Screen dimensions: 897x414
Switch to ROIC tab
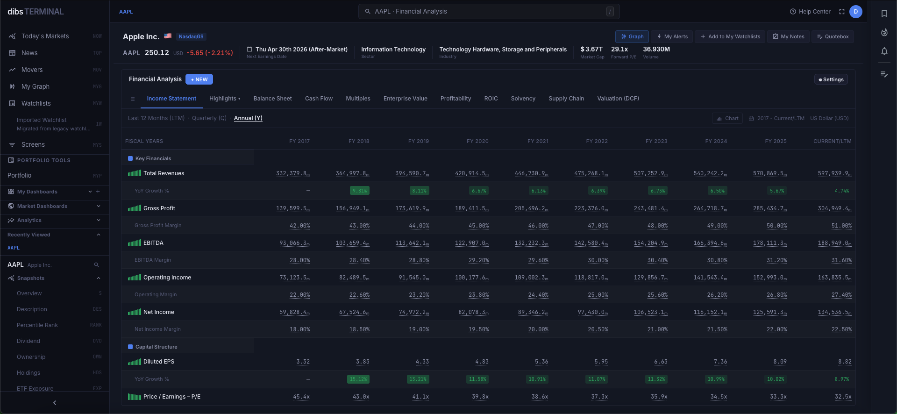(x=491, y=99)
